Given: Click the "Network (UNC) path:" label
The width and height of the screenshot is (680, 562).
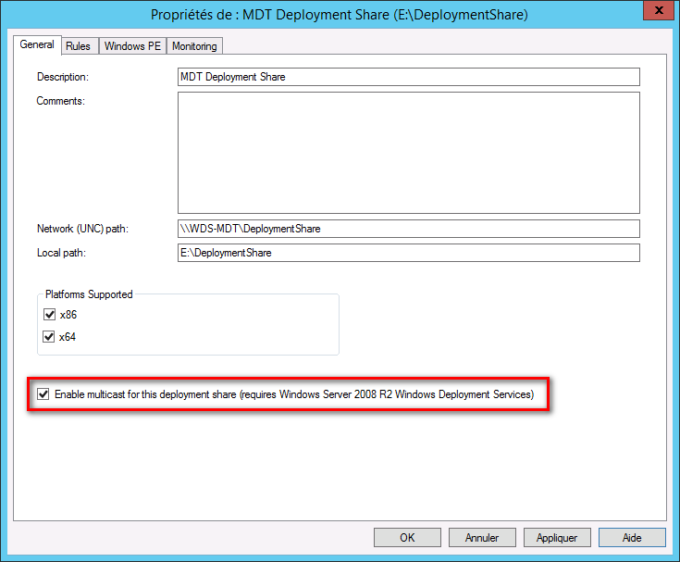Looking at the screenshot, I should click(x=83, y=229).
